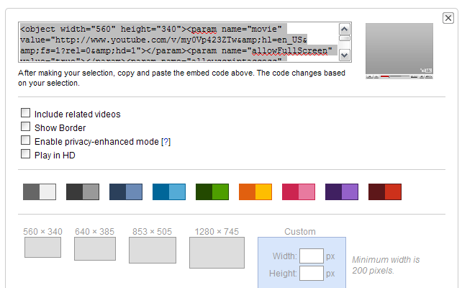Select the dark red color theme
Image resolution: width=462 pixels, height=288 pixels.
385,192
